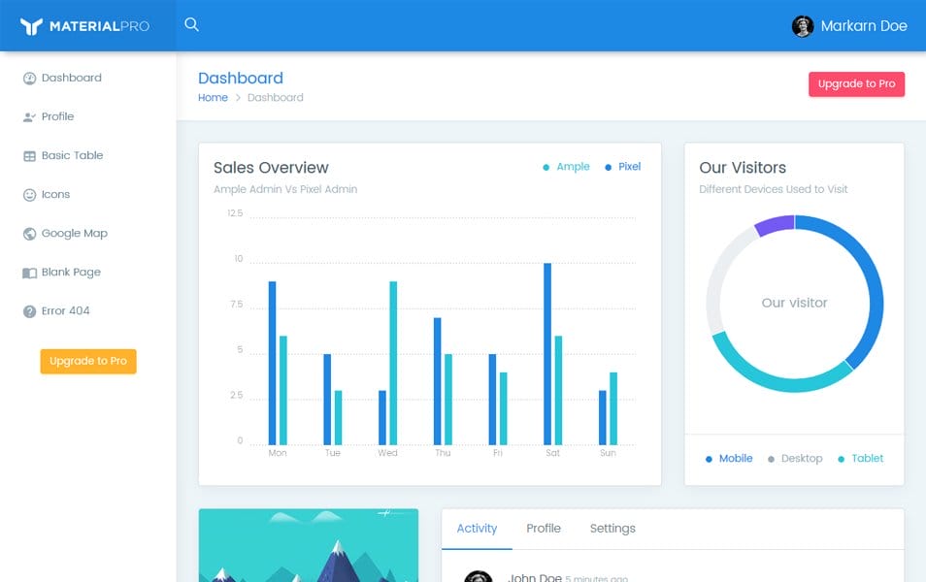
Task: Open Google Map via its sidebar icon
Action: (28, 233)
